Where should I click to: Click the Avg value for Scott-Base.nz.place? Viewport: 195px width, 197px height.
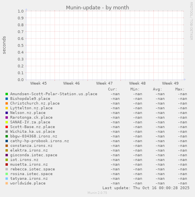pyautogui.click(x=160, y=127)
